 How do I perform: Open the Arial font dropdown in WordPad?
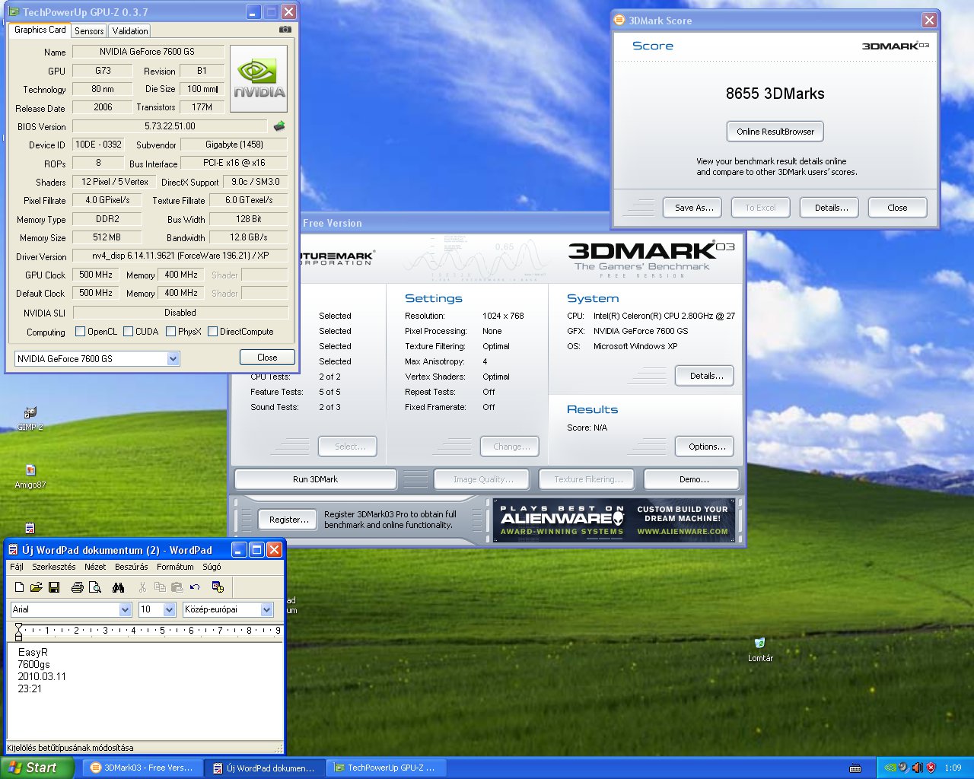(126, 609)
